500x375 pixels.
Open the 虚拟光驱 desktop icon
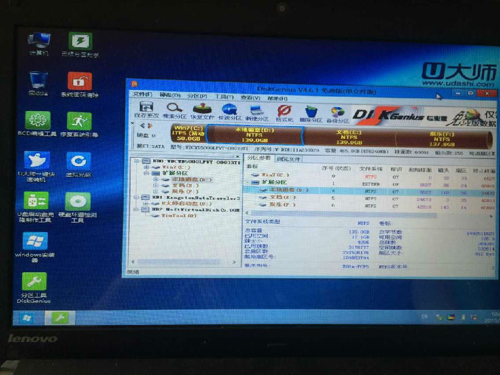[x=78, y=164]
